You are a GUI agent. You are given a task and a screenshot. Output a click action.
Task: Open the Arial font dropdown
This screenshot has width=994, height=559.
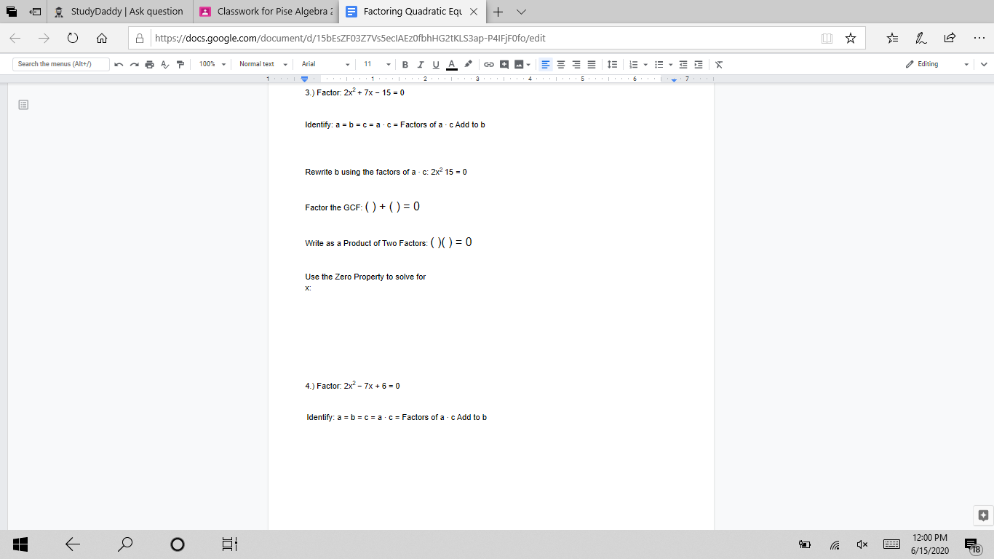click(325, 64)
